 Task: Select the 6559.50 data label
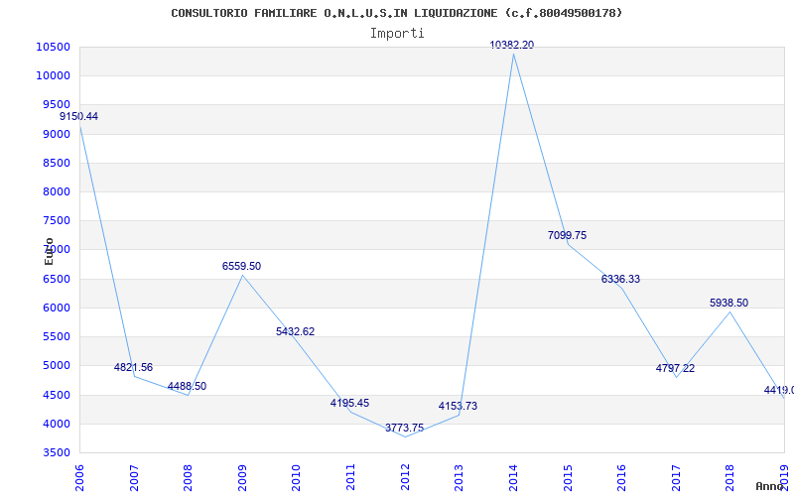click(x=241, y=266)
